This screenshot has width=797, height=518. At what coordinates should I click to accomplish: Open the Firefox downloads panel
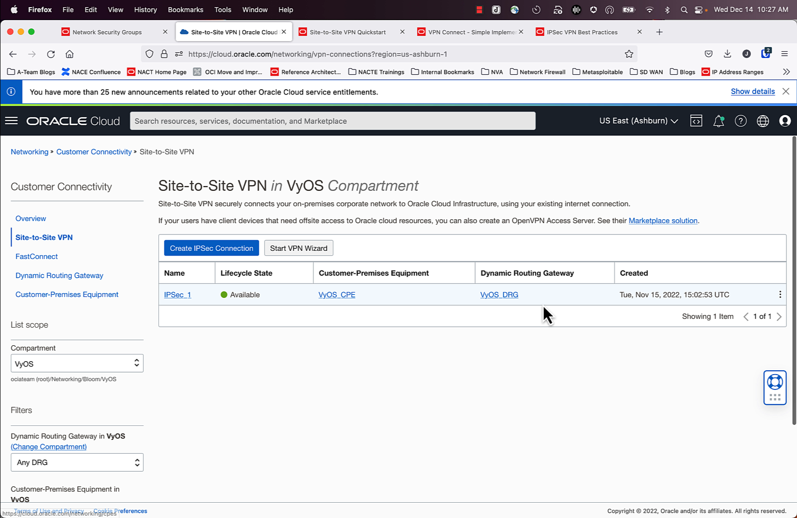(728, 54)
